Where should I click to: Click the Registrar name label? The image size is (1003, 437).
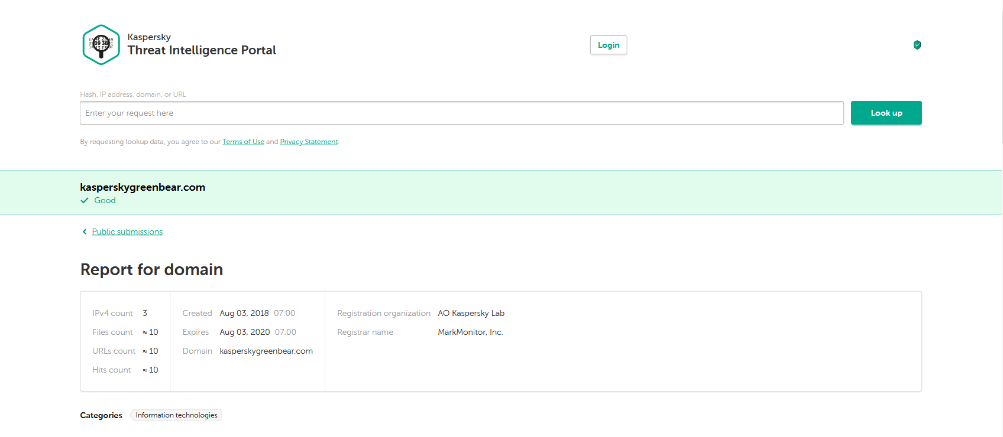click(365, 332)
